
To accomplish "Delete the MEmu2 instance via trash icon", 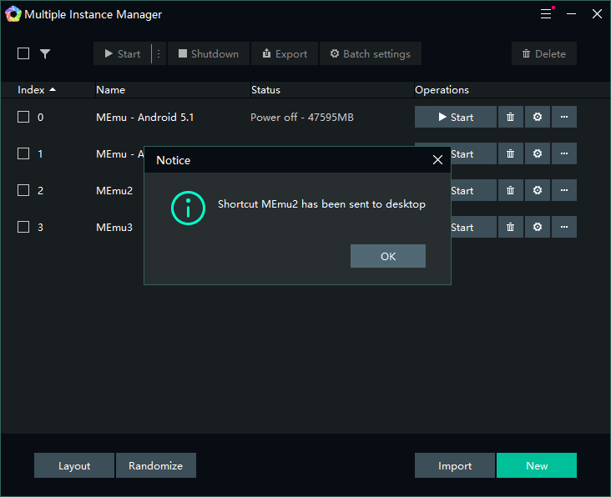I will (x=510, y=191).
